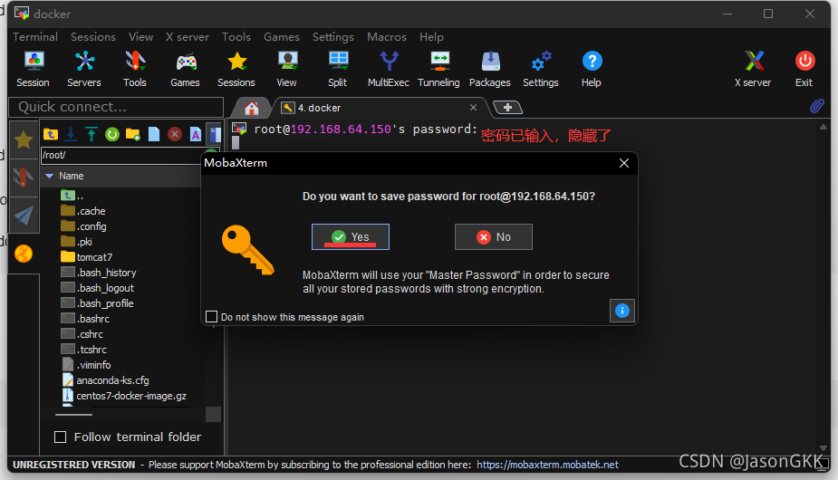The image size is (838, 480).
Task: Click the red SFTP delete icon
Action: pos(175,134)
